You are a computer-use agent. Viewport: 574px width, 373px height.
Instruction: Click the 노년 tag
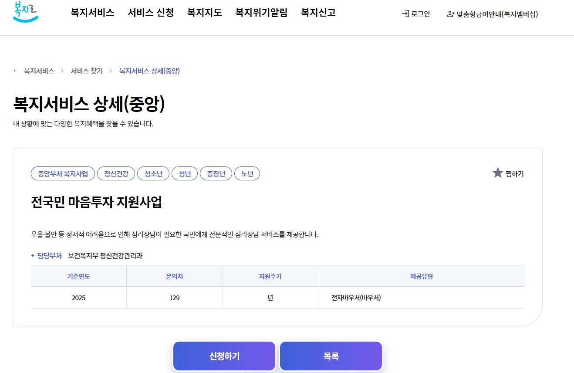pyautogui.click(x=247, y=173)
